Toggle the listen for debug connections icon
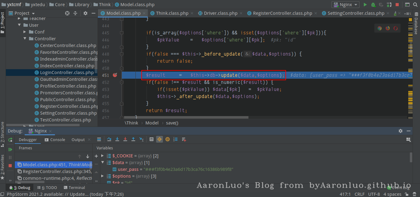420x197 pixels. 389,5
